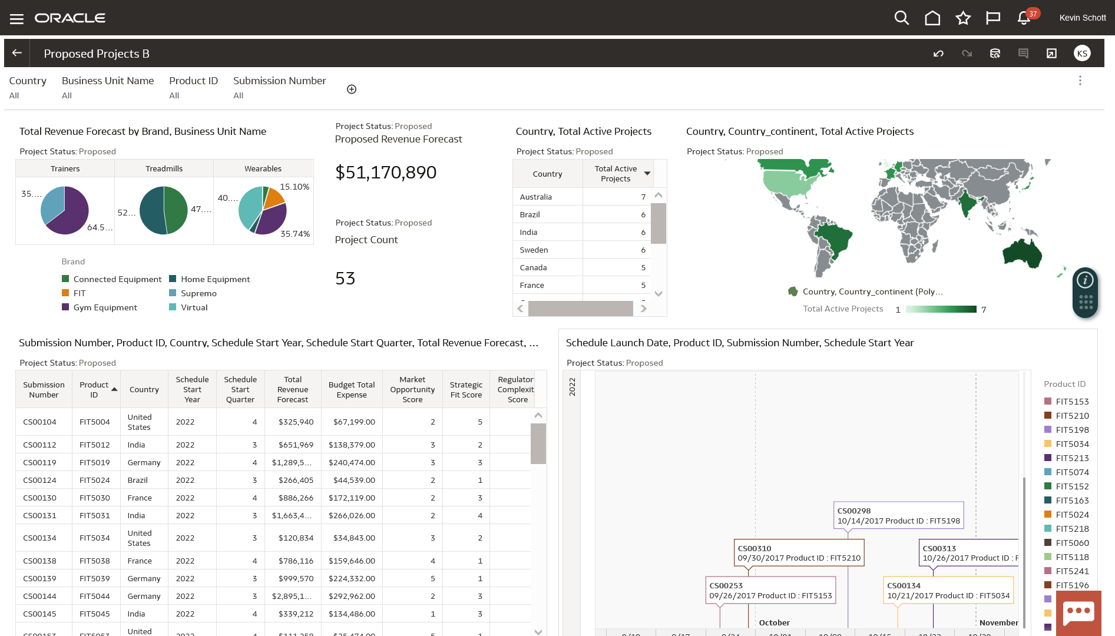Open the hamburger navigation menu

point(16,19)
